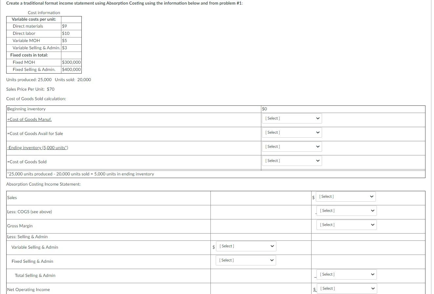This screenshot has height=294, width=434.
Task: Click the +Cost of Goods Manuf. link
Action: coord(29,119)
